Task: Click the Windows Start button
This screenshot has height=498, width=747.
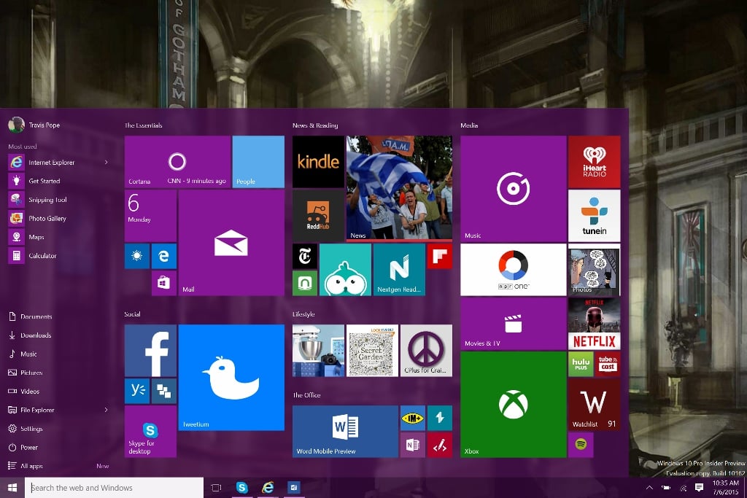Action: point(12,488)
